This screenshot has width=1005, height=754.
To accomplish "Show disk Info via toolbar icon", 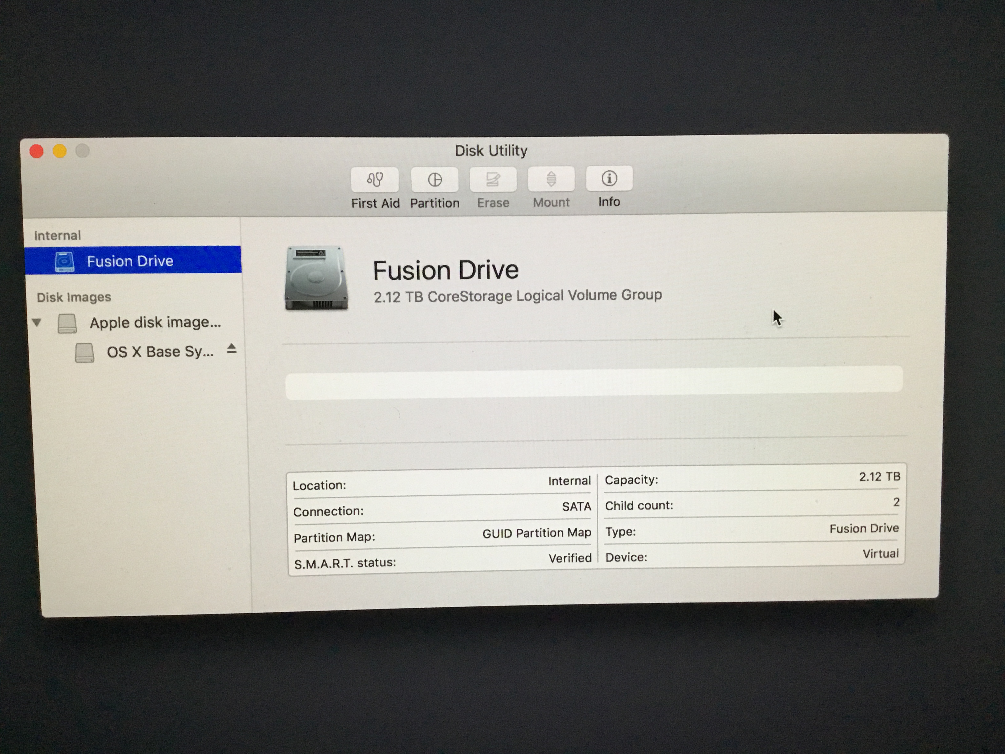I will click(609, 178).
